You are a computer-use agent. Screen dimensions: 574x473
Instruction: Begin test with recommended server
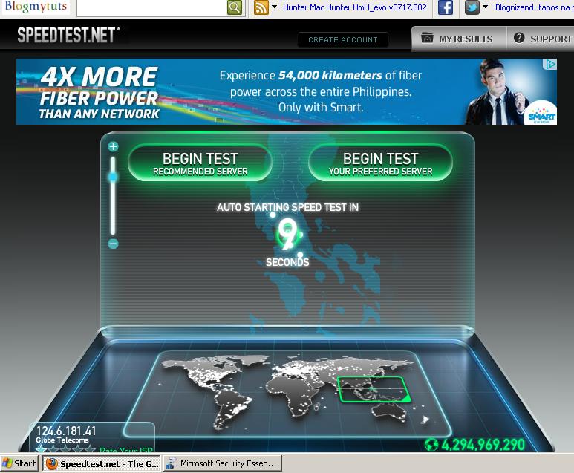point(200,163)
